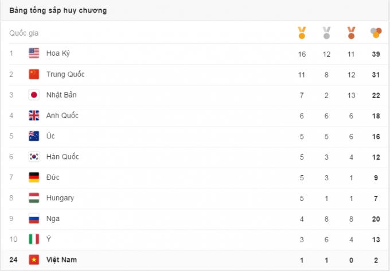Click the total medals column icon

pyautogui.click(x=376, y=33)
